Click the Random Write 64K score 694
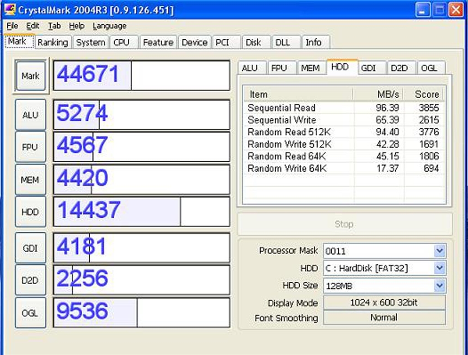Image resolution: width=468 pixels, height=355 pixels. 431,168
